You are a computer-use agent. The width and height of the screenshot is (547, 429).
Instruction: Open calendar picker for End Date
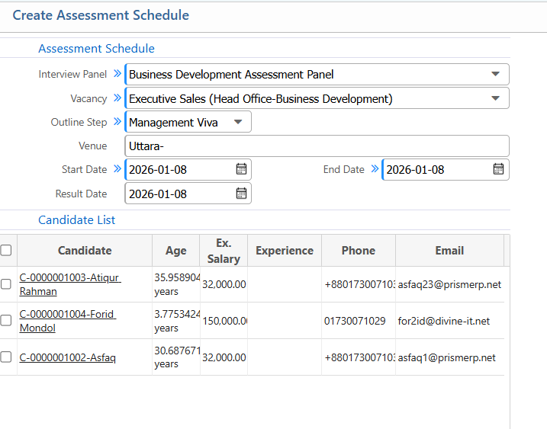point(498,169)
